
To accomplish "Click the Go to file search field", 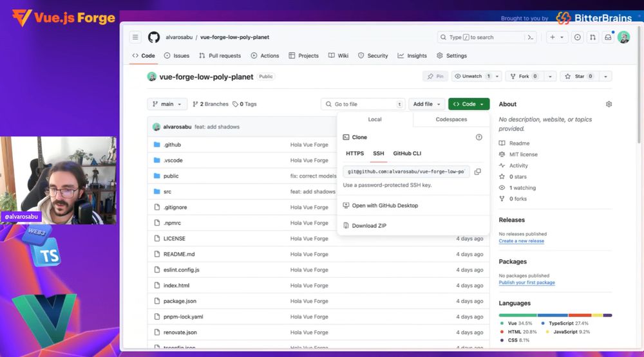I will tap(363, 104).
